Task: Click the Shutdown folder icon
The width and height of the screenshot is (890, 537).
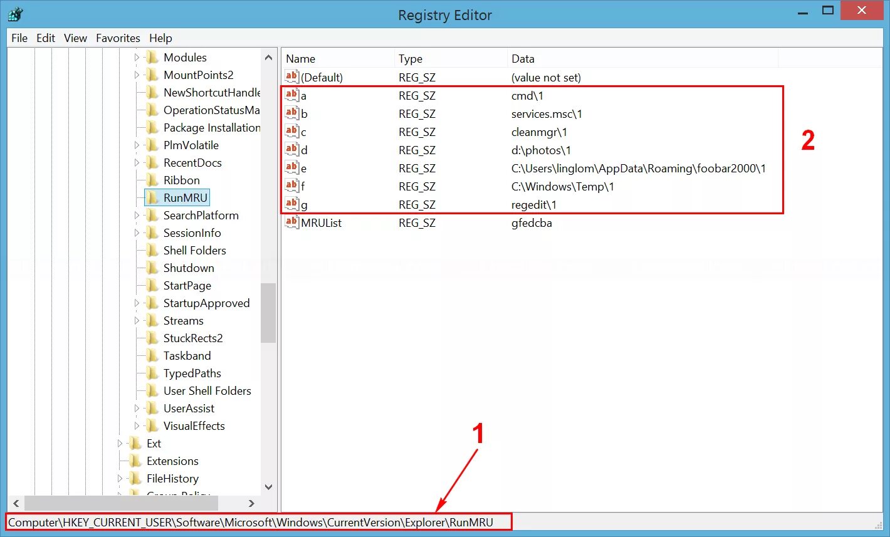Action: (152, 268)
